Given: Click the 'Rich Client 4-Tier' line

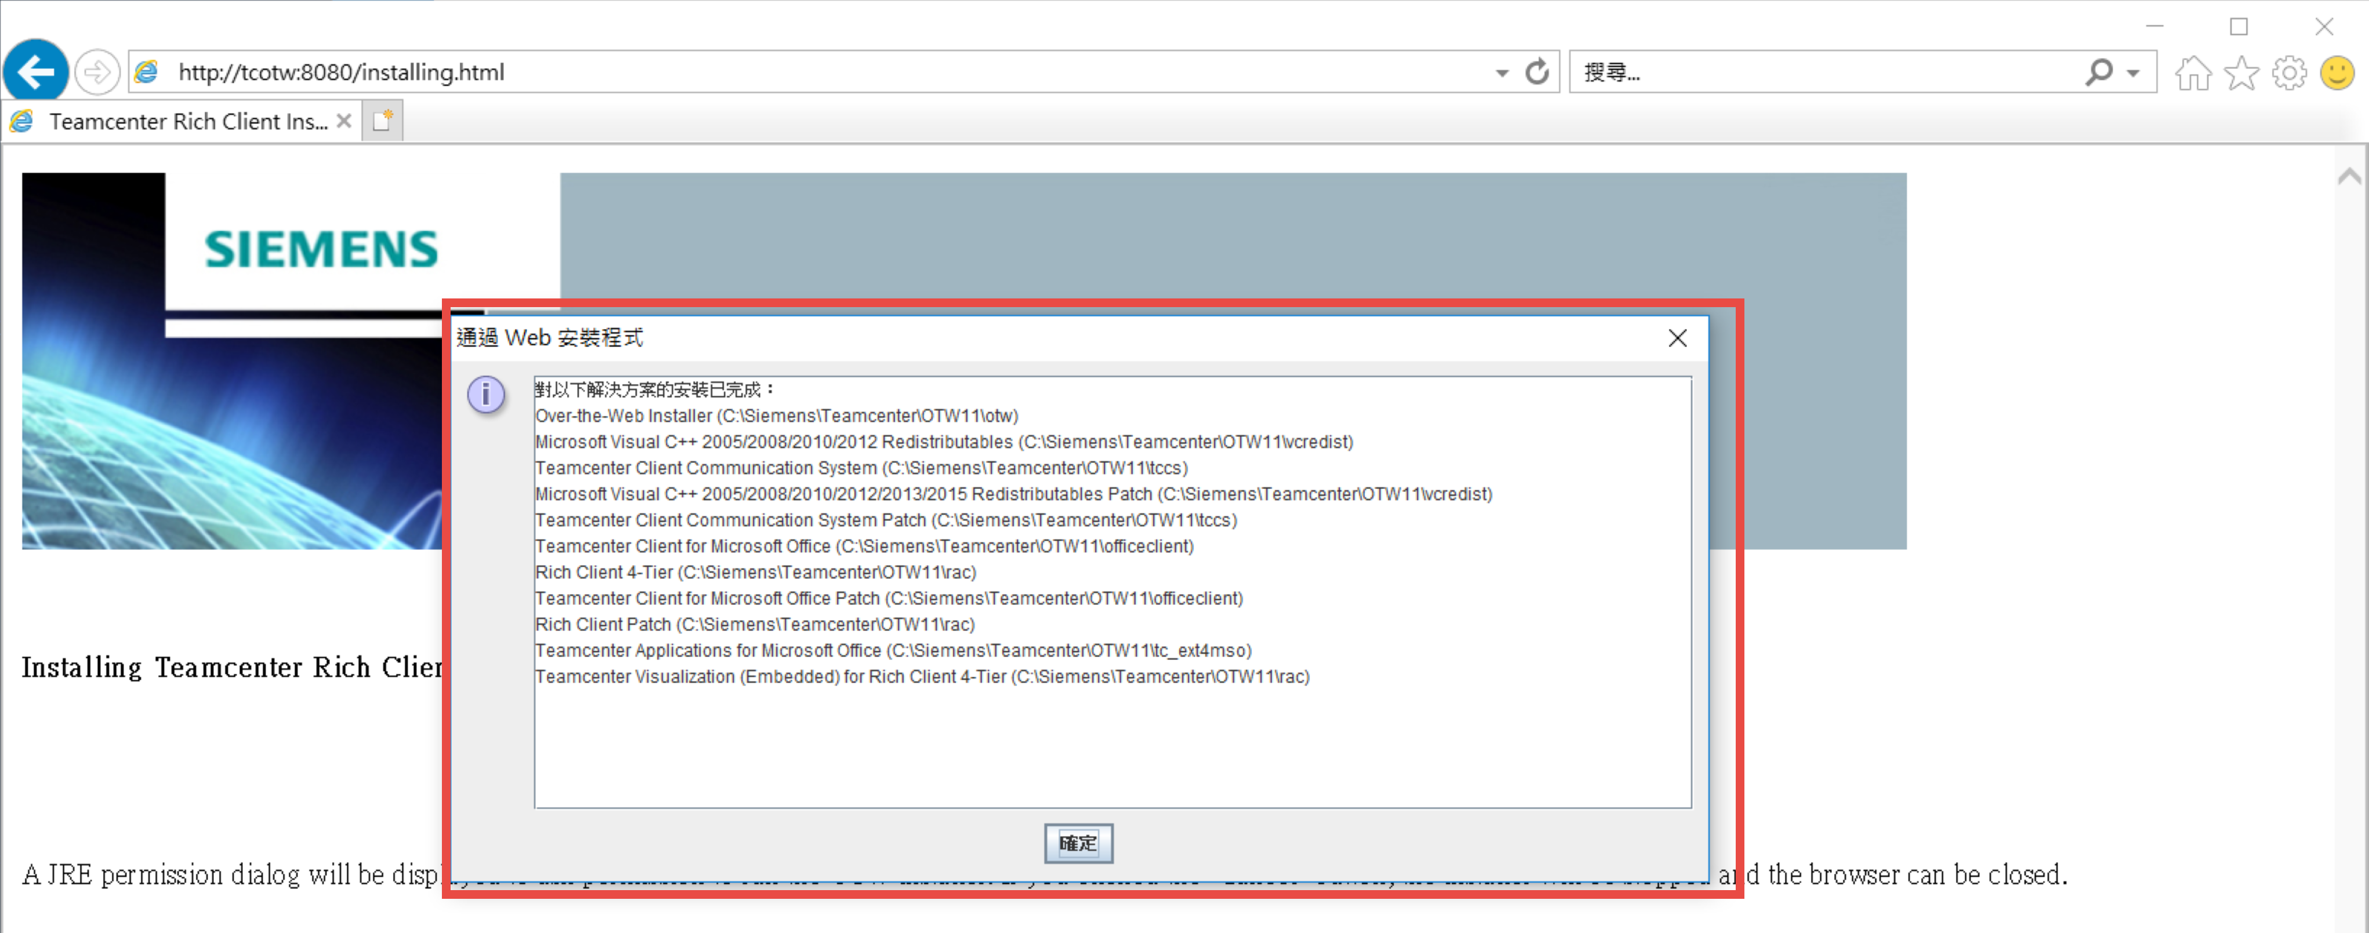Looking at the screenshot, I should (755, 572).
